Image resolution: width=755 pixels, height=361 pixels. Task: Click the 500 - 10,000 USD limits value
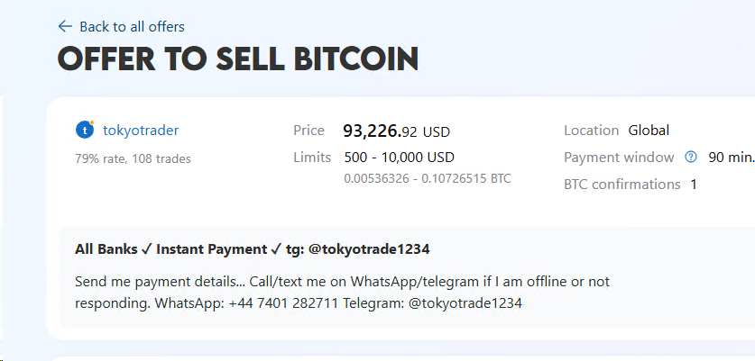click(x=399, y=158)
